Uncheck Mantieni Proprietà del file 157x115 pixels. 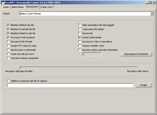coord(8,29)
